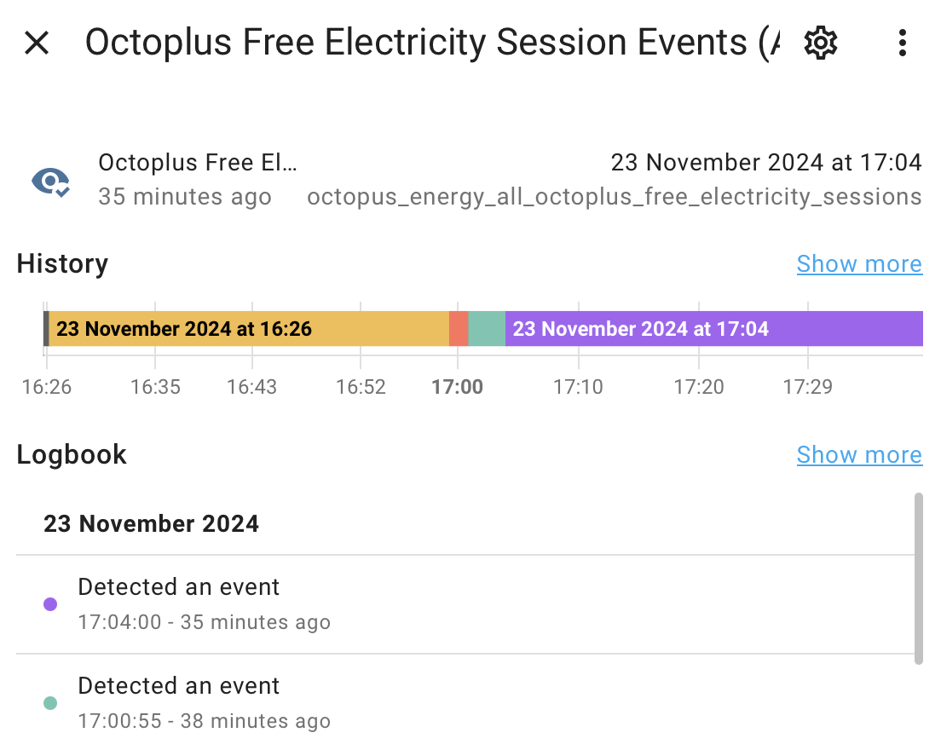Screen dimensions: 941x750
Task: Open the 17:04:00 detected event entry
Action: tap(465, 604)
